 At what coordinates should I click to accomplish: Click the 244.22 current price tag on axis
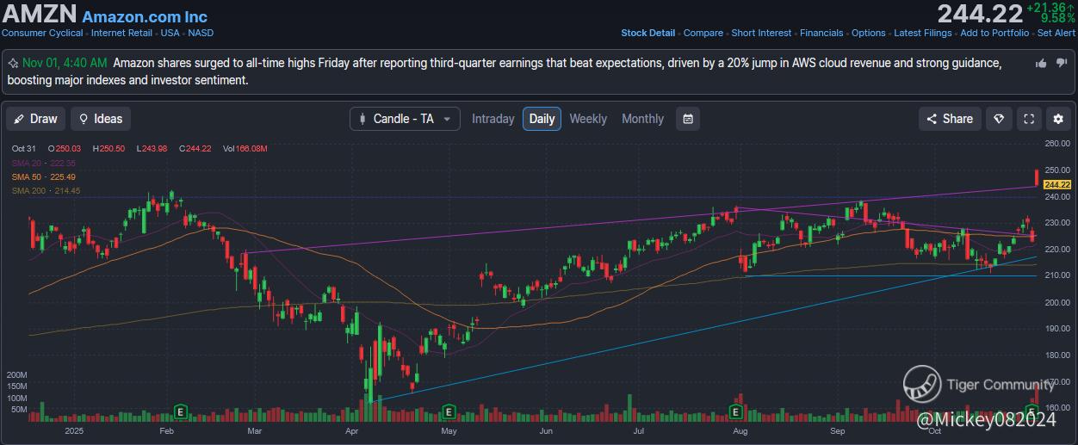[x=1056, y=184]
